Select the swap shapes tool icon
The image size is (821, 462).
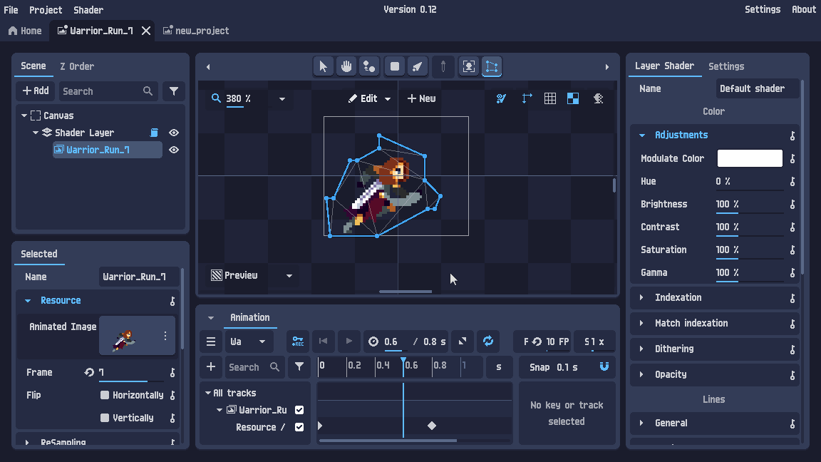pyautogui.click(x=369, y=66)
